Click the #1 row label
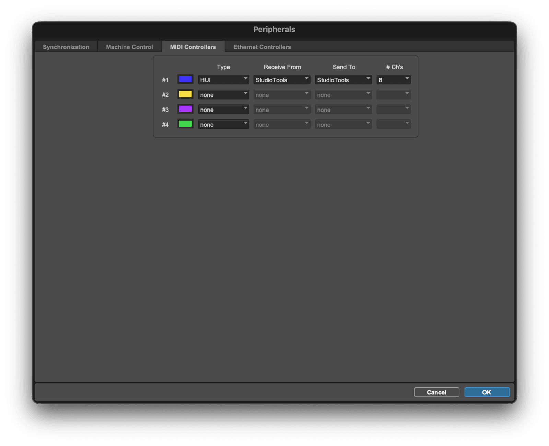 (x=165, y=80)
